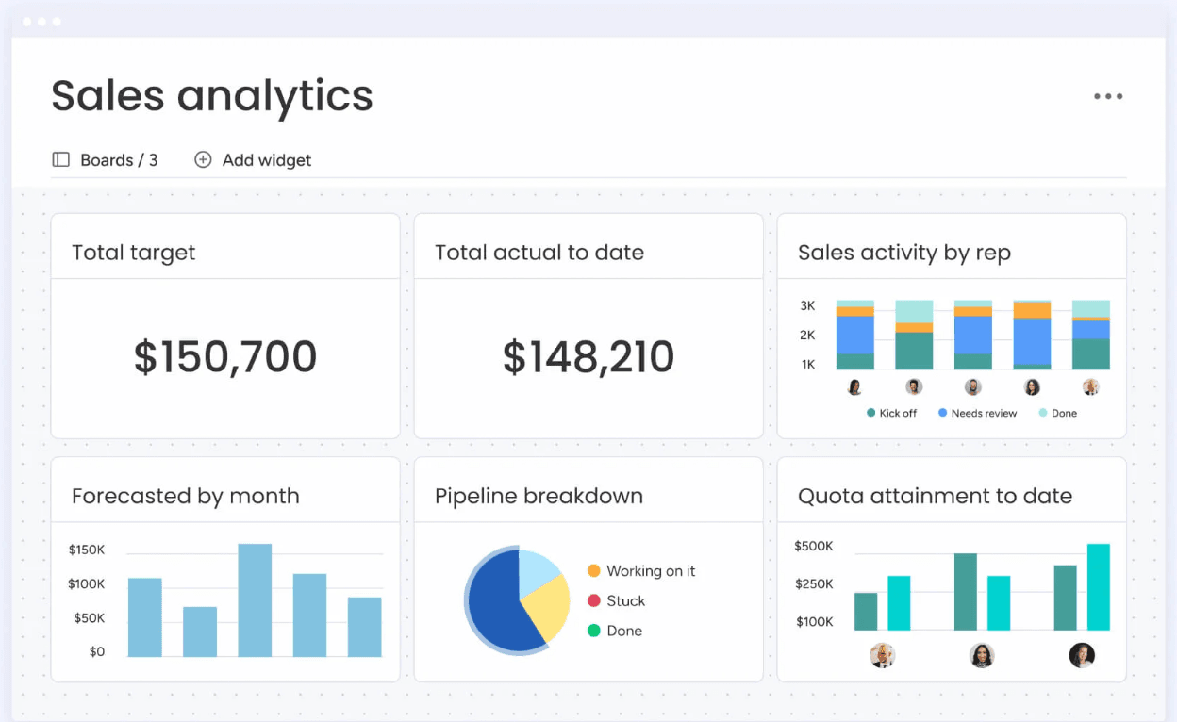Click the Sales analytics dashboard title
Screen dimensions: 1177x722
tap(212, 96)
